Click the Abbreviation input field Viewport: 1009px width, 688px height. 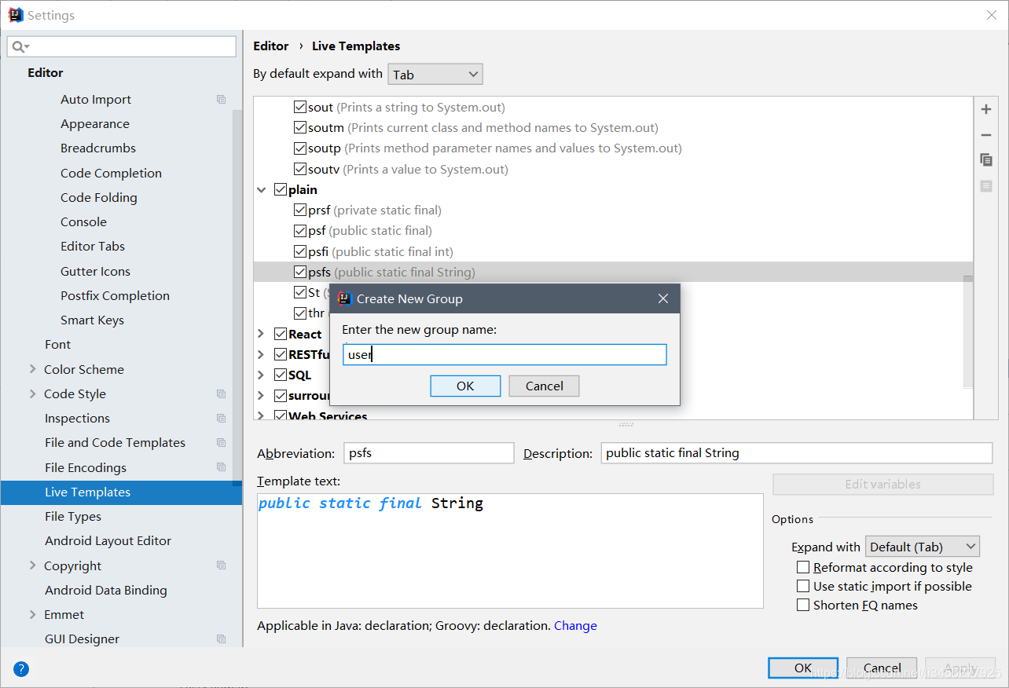429,452
